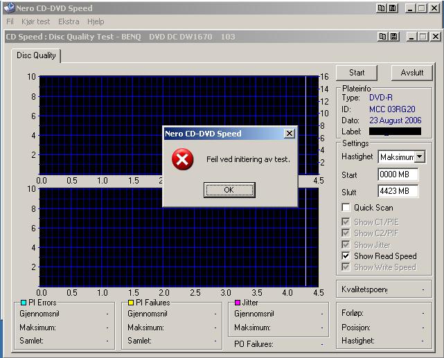Click the disc type value DVD-R
444x358 pixels.
(381, 98)
